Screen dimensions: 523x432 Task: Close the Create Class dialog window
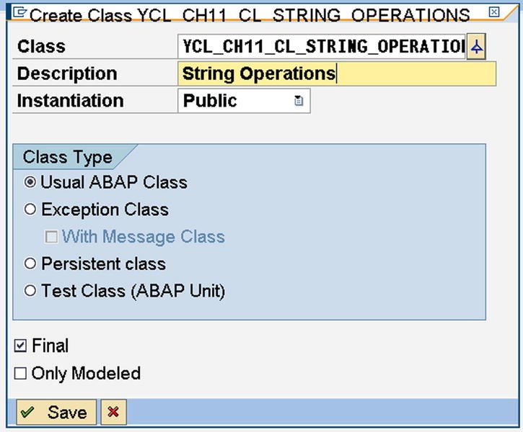tap(494, 12)
